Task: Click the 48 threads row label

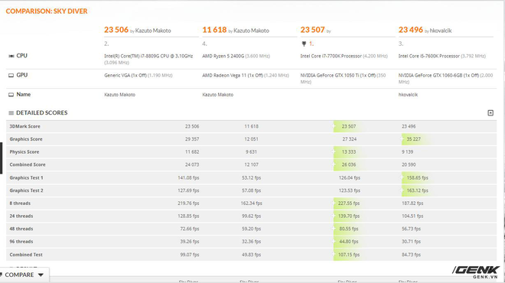Action: 21,229
